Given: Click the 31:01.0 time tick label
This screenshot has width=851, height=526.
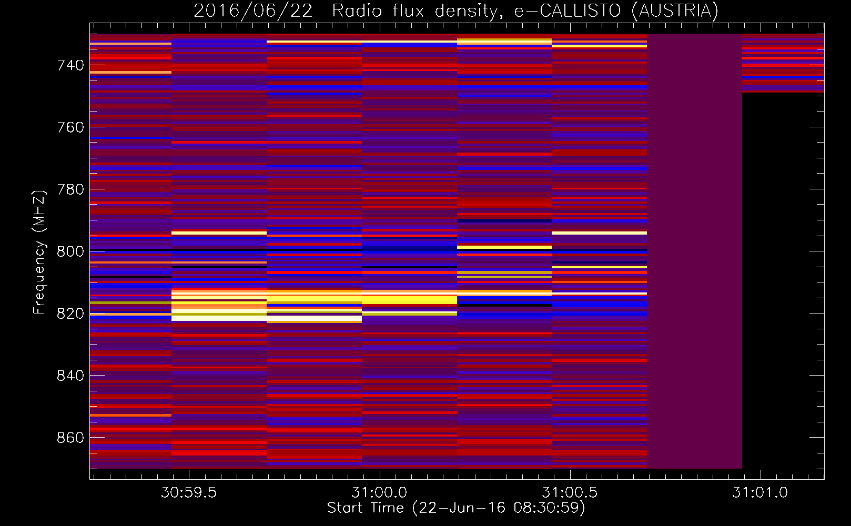Looking at the screenshot, I should [x=760, y=493].
